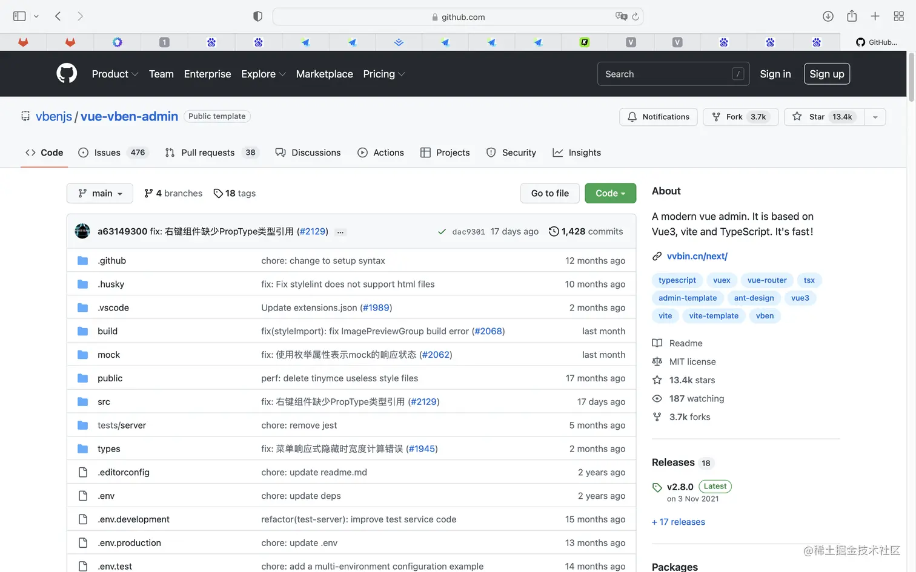
Task: Star the repository
Action: 825,117
